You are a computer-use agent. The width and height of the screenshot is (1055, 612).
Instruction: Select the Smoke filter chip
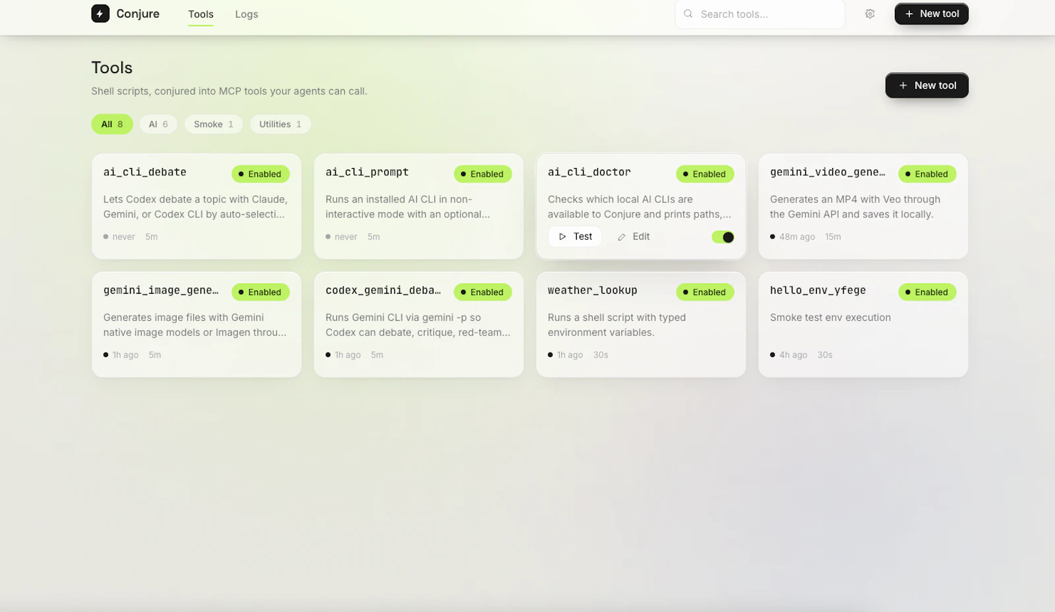(214, 124)
